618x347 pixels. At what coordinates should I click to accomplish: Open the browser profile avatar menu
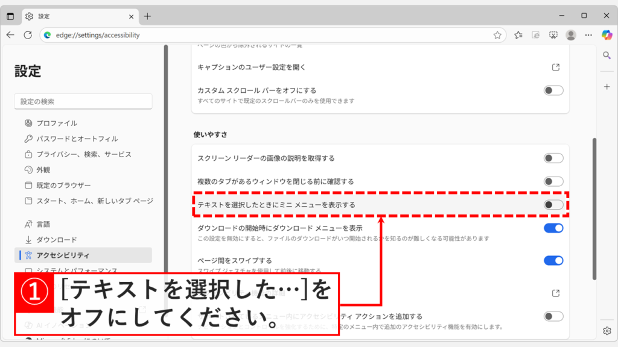(x=571, y=35)
